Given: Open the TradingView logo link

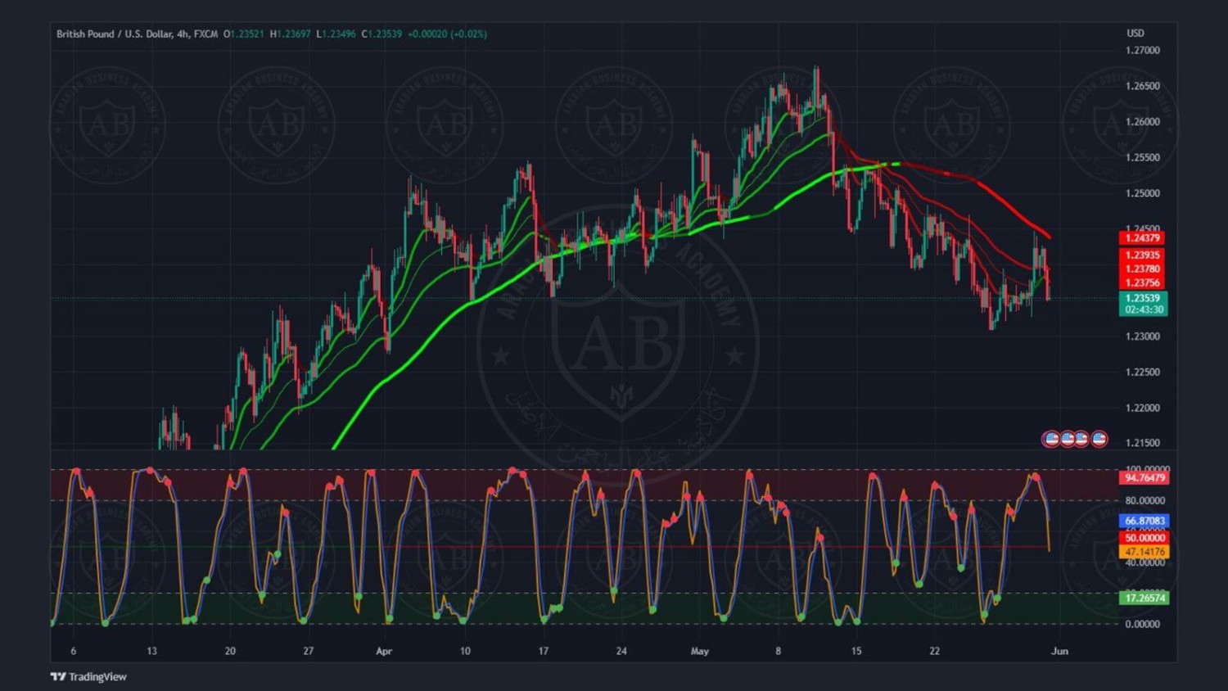Looking at the screenshot, I should pos(88,676).
